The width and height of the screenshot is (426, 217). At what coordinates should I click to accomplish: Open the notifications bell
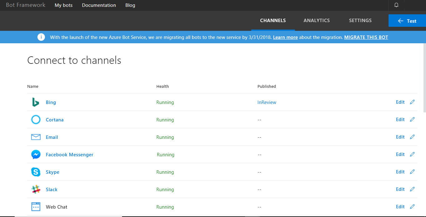point(396,5)
